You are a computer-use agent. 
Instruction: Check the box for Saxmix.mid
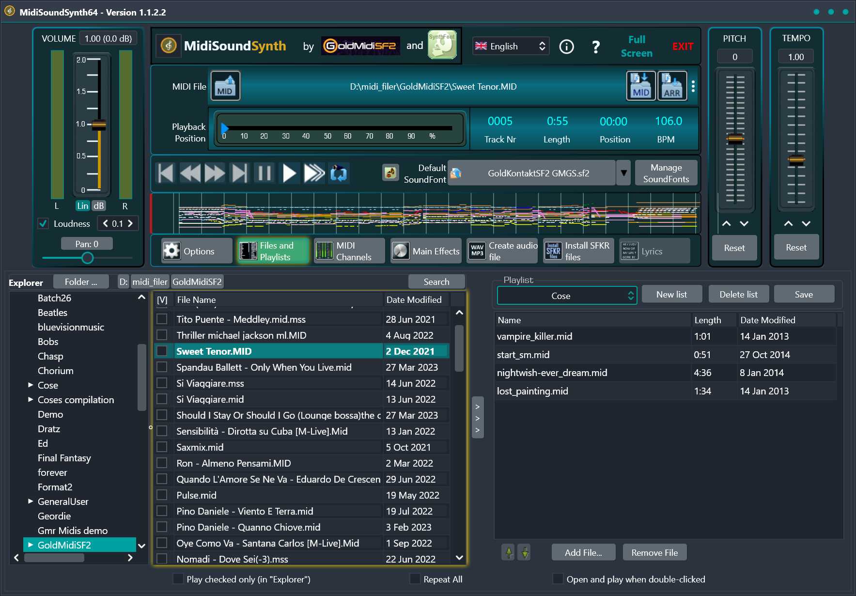coord(162,447)
